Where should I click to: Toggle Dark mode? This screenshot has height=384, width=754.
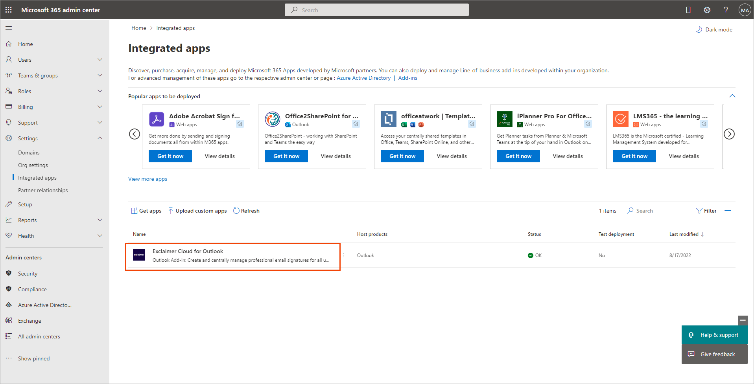pyautogui.click(x=714, y=29)
